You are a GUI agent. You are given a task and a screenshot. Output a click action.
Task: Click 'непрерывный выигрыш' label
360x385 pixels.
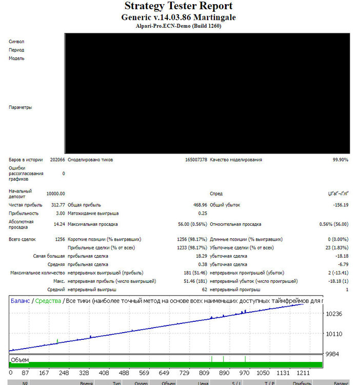pyautogui.click(x=92, y=290)
